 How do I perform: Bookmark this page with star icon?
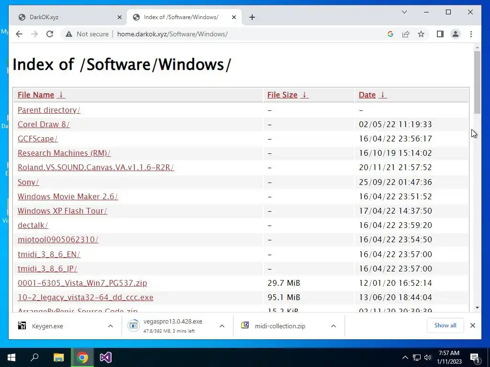(421, 34)
